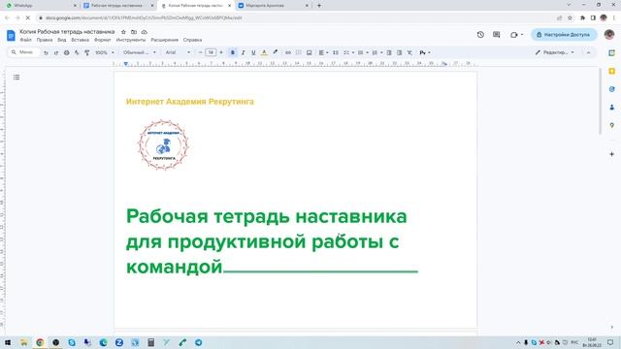Decrease font size

coord(201,52)
